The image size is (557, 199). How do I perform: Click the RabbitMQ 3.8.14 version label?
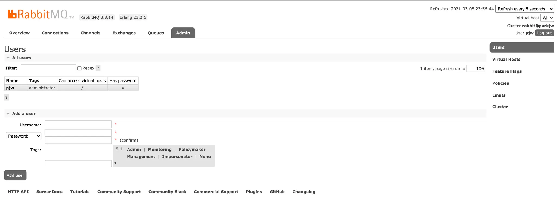coord(97,17)
